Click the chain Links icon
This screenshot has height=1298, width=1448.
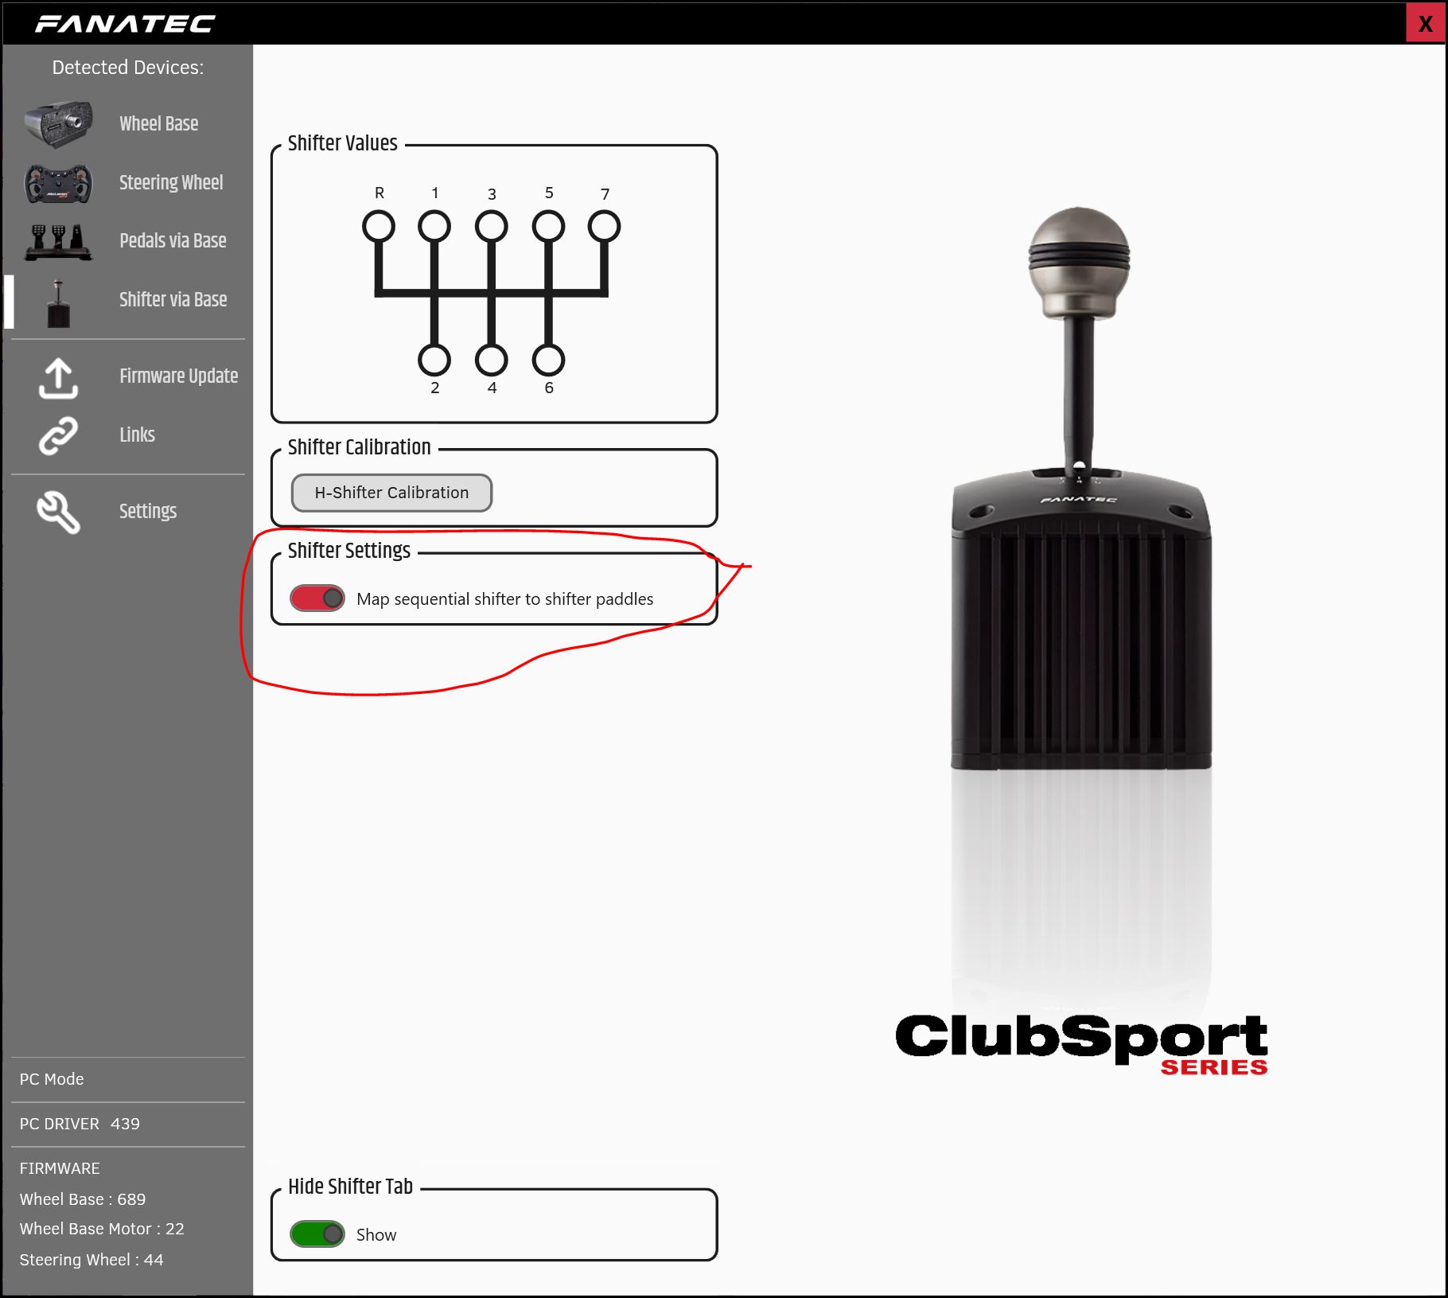[x=58, y=435]
